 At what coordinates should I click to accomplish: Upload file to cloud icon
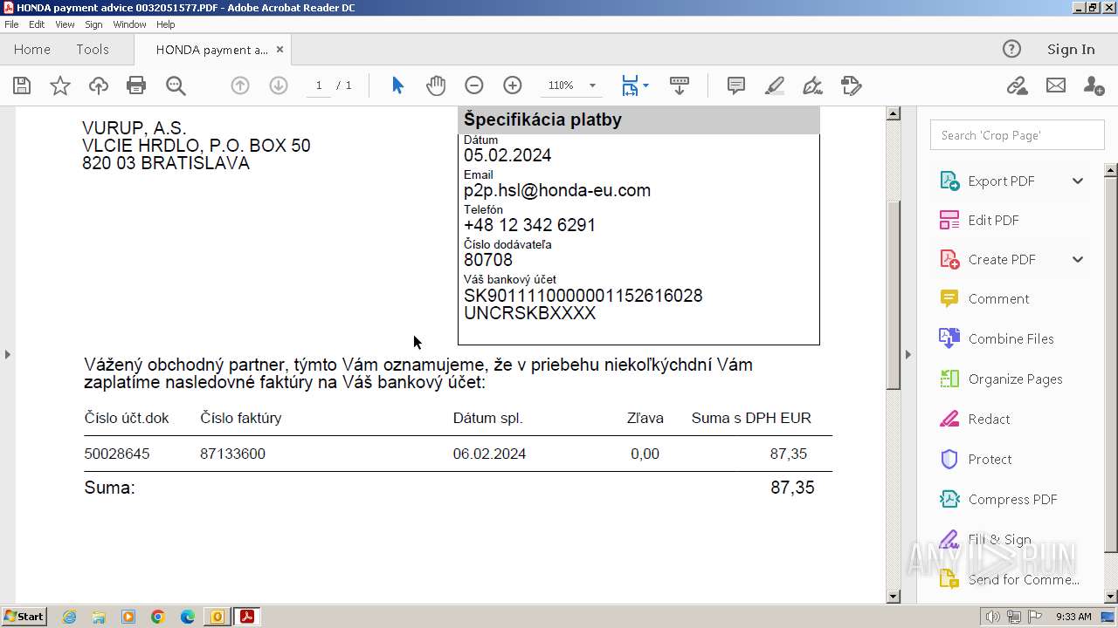(99, 85)
